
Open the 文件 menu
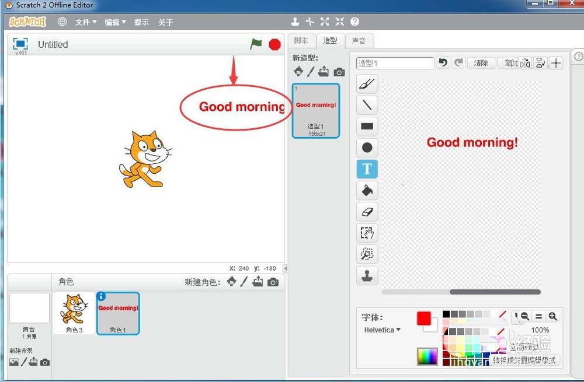[86, 22]
